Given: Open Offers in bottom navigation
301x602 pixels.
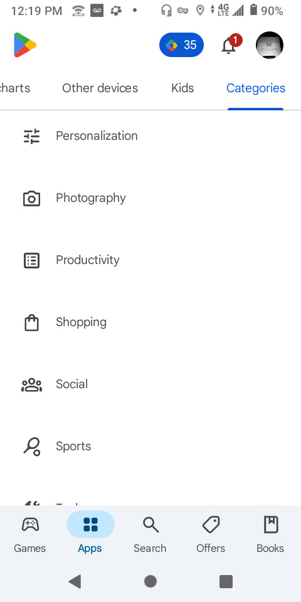Looking at the screenshot, I should (211, 534).
